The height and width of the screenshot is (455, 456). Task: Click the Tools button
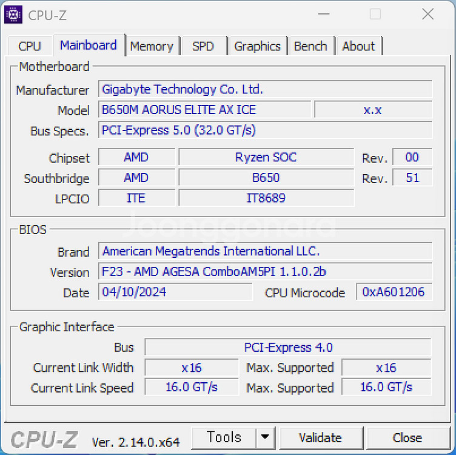pos(224,437)
